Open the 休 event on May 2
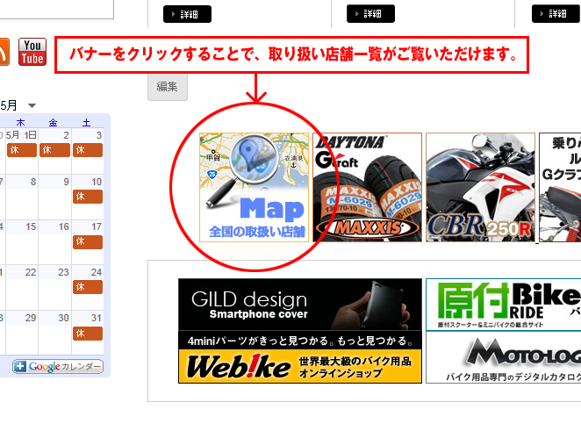 (x=54, y=150)
